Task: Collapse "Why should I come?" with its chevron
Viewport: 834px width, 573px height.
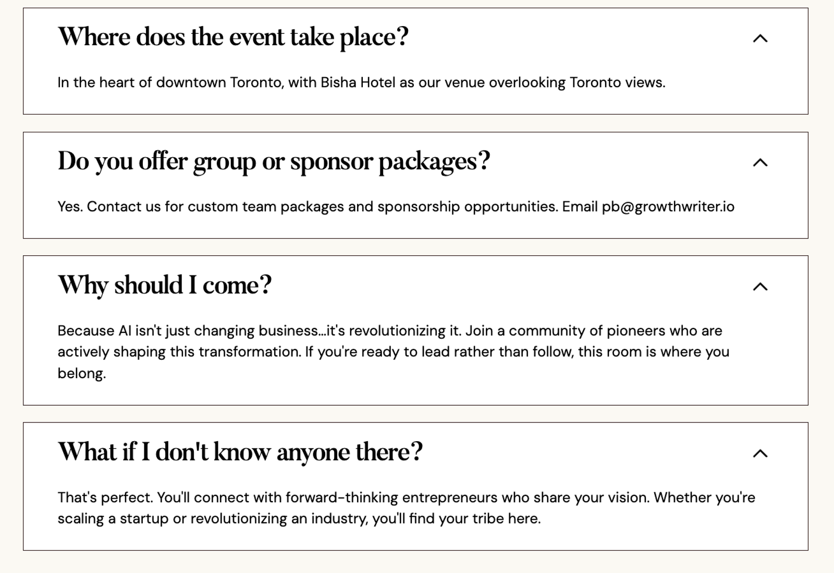Action: (760, 286)
